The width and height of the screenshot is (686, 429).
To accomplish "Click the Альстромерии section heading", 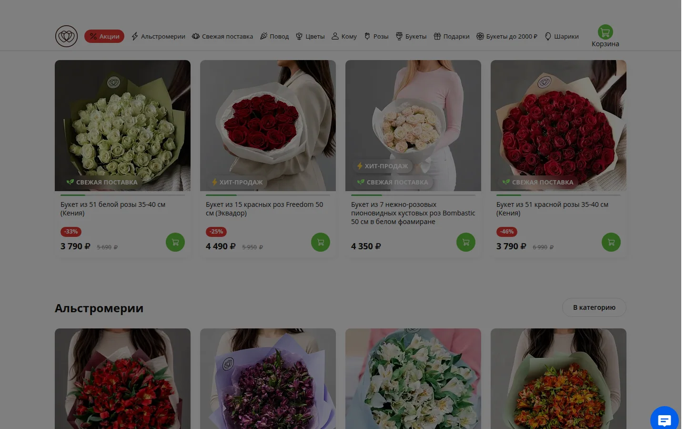I will (99, 308).
